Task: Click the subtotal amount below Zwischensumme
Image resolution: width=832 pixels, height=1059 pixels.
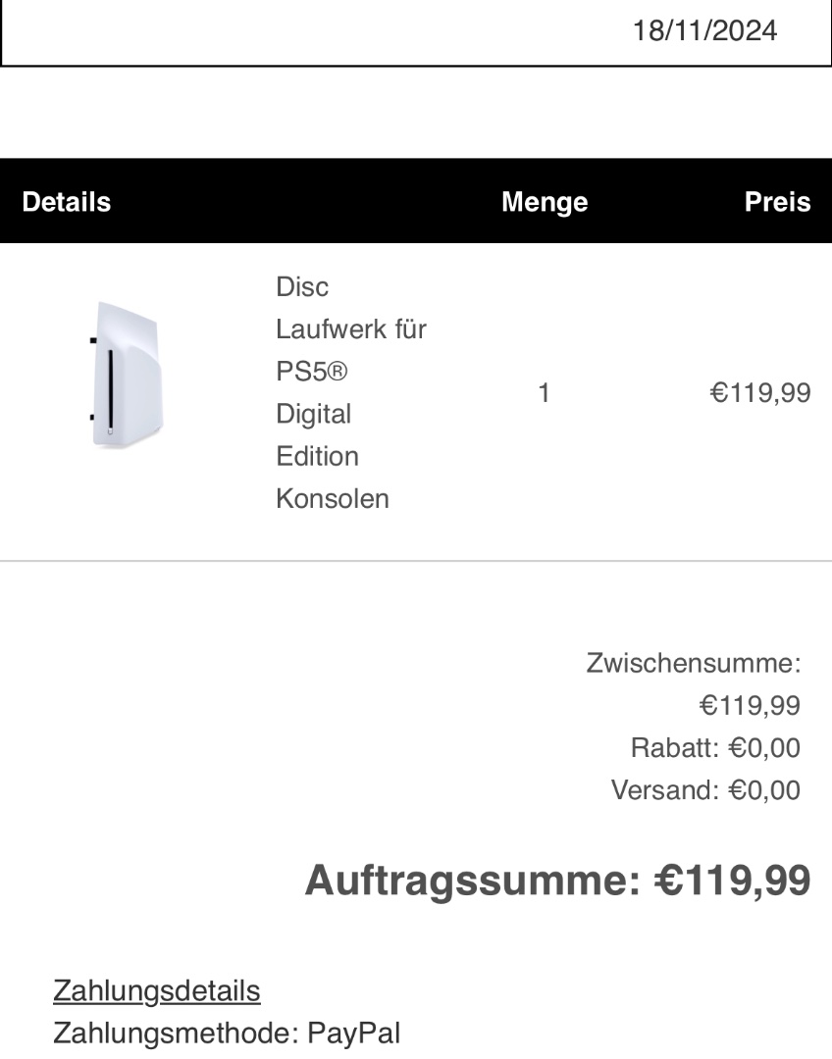Action: [x=750, y=705]
